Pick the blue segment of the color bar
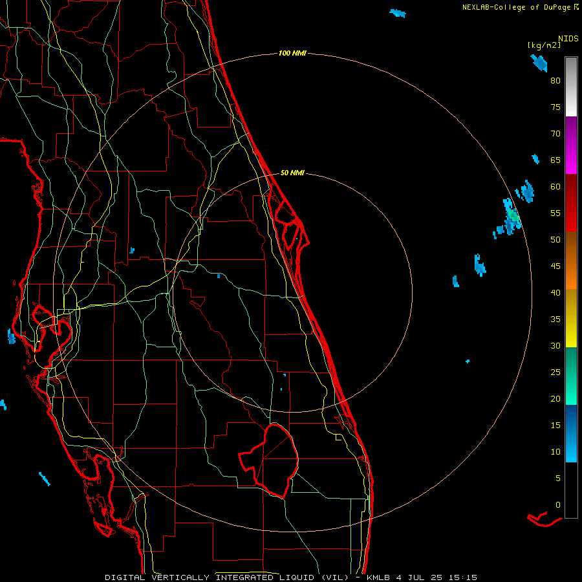The image size is (582, 582). tap(571, 433)
